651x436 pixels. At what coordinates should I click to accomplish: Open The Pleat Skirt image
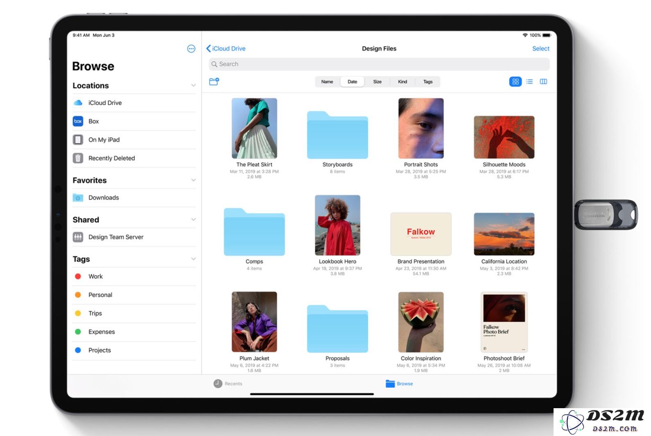(254, 128)
